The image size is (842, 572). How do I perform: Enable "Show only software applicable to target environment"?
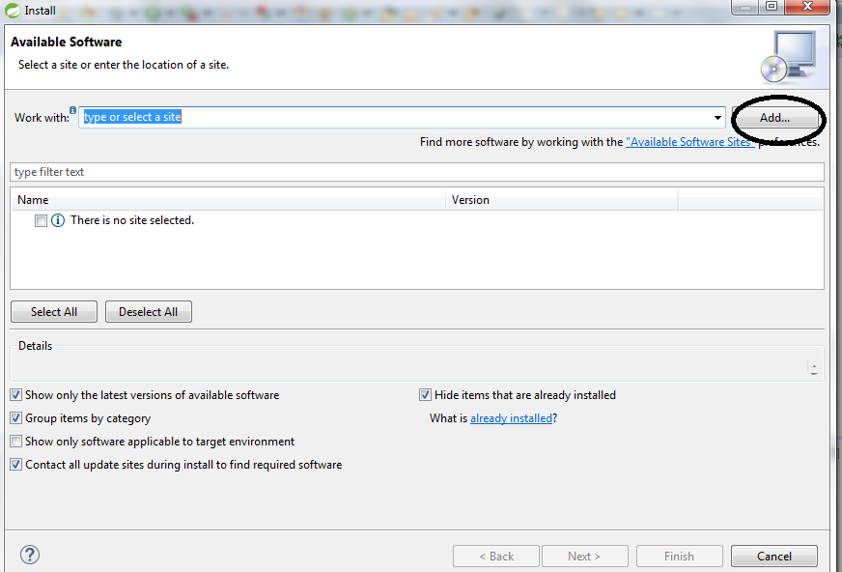(x=15, y=441)
